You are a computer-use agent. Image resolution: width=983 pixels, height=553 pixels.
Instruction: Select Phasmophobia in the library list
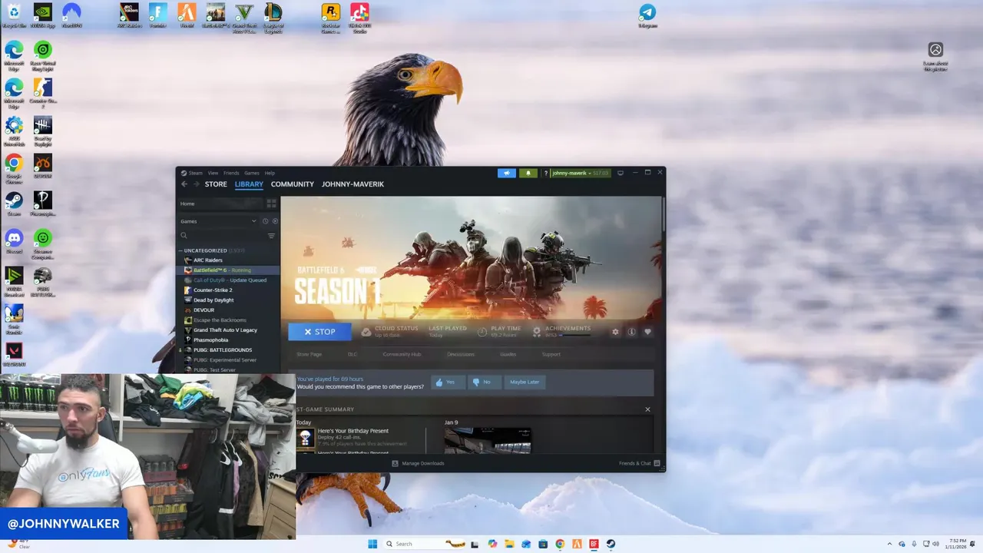pos(211,340)
